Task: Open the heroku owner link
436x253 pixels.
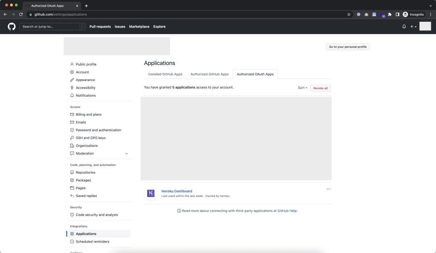Action: point(225,196)
